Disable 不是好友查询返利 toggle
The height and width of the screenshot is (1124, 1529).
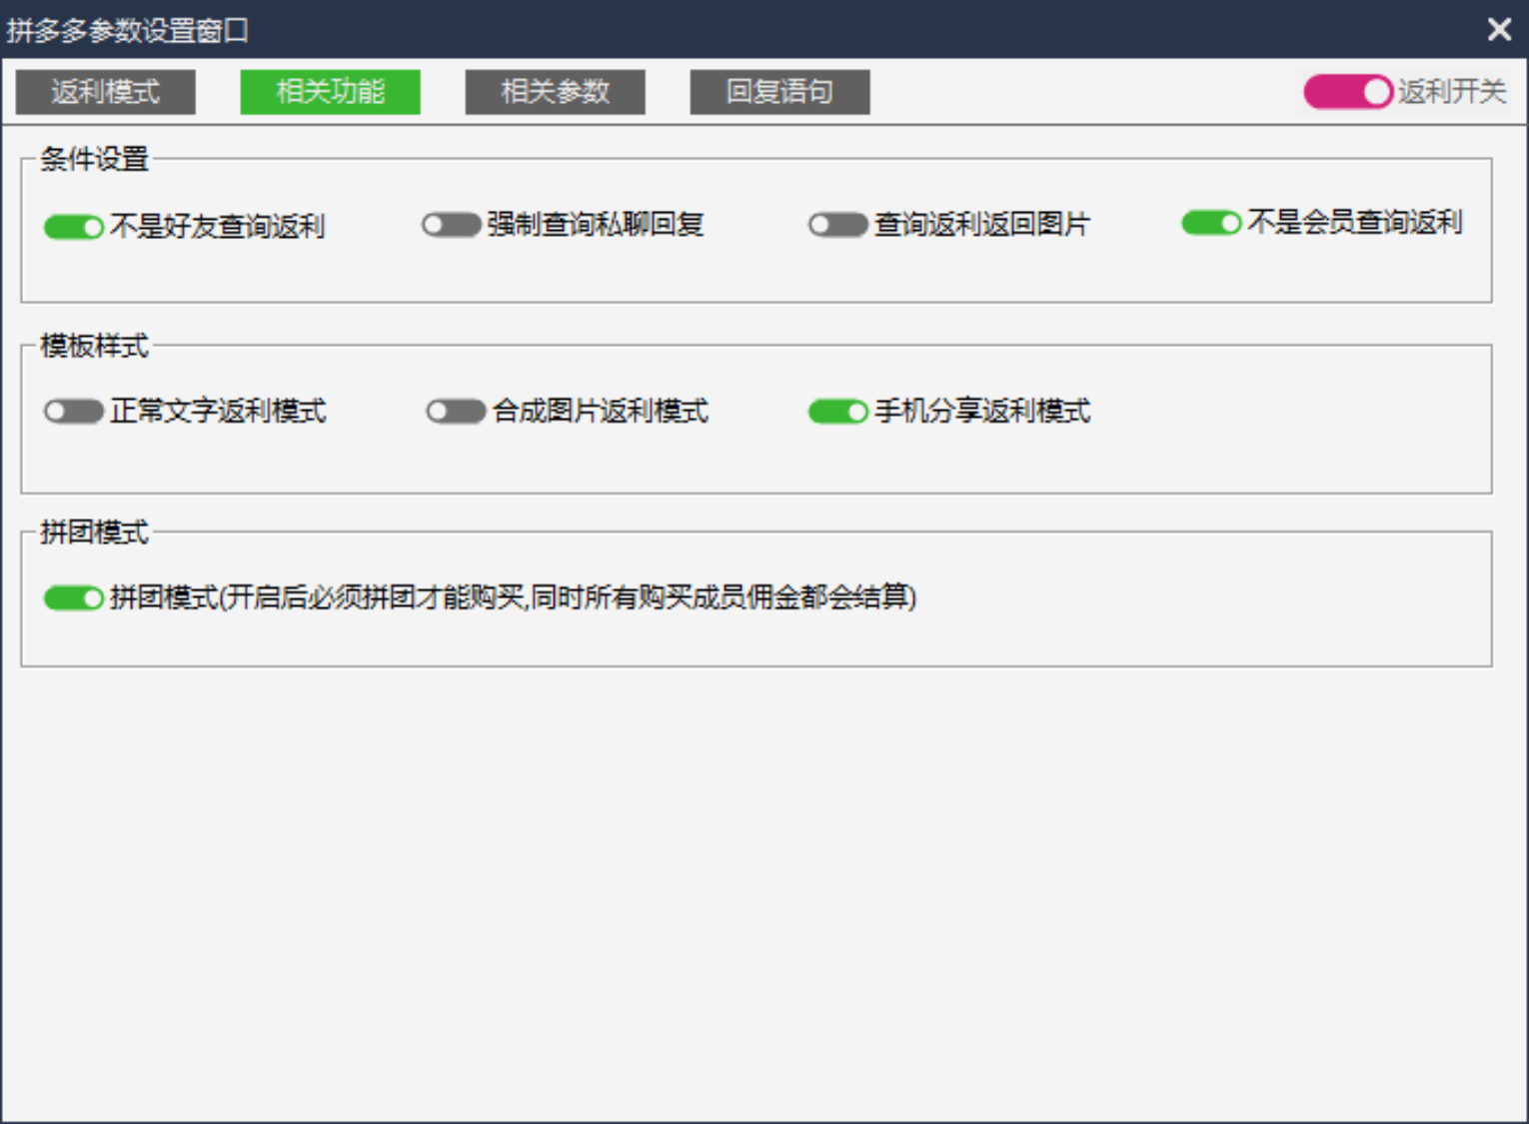point(73,227)
